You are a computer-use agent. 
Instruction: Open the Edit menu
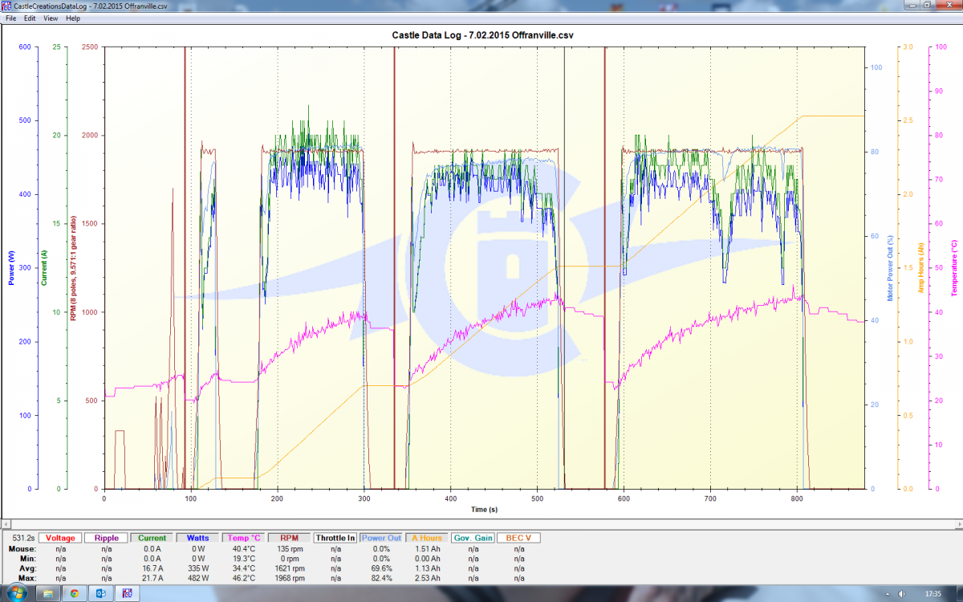point(30,18)
